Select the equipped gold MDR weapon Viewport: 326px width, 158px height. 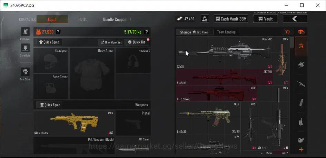(x=74, y=123)
